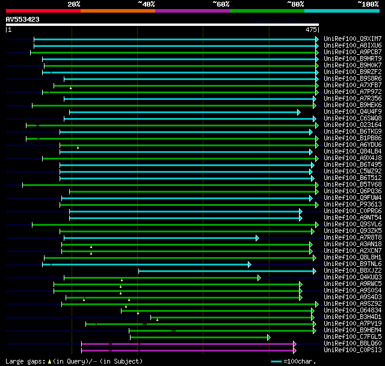The height and width of the screenshot is (366, 385).
Task: Click the arrowhead ending the C7FGL5 alignment
Action: (x=268, y=337)
